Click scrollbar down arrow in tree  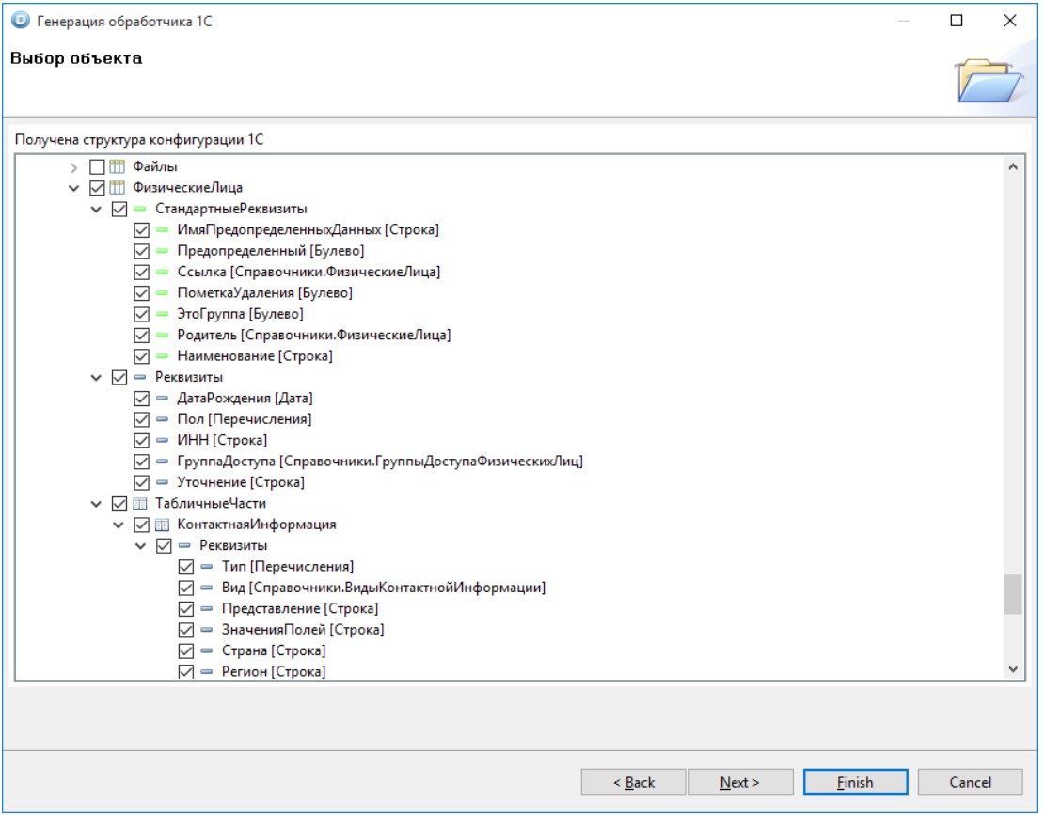point(1013,669)
